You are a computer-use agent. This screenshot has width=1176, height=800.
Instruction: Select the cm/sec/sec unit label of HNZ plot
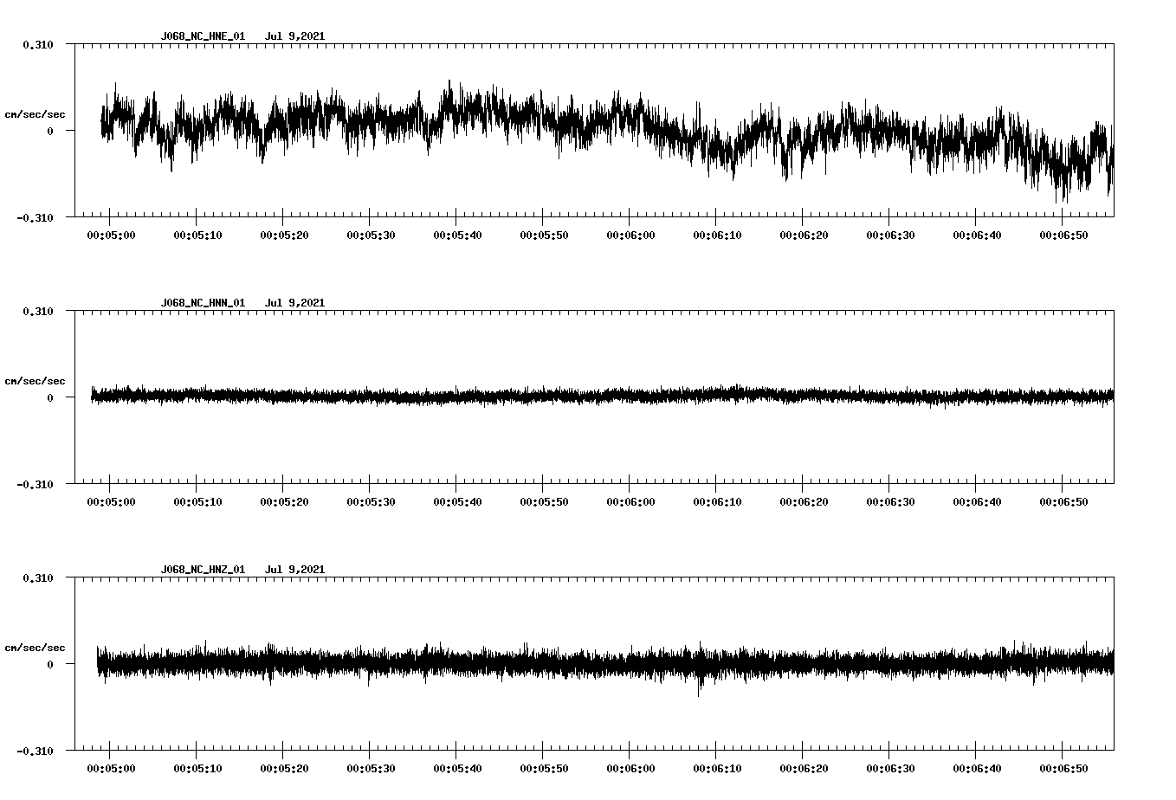35,648
